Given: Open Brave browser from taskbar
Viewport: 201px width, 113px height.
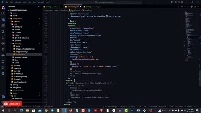Looking at the screenshot, I should pyautogui.click(x=101, y=110).
